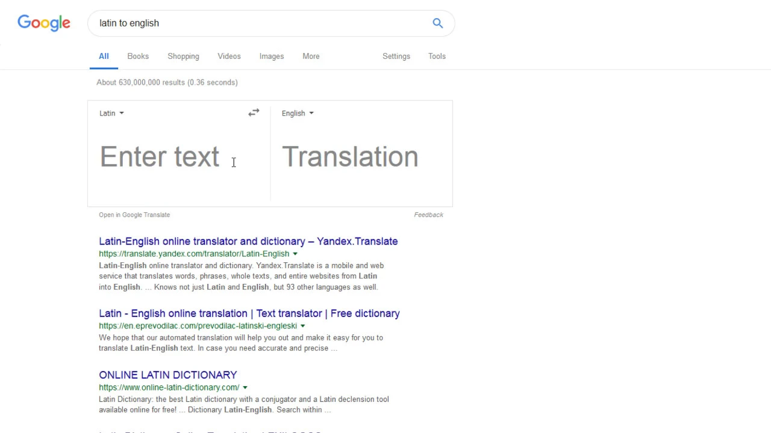
Task: Switch to the Books tab
Action: [138, 56]
